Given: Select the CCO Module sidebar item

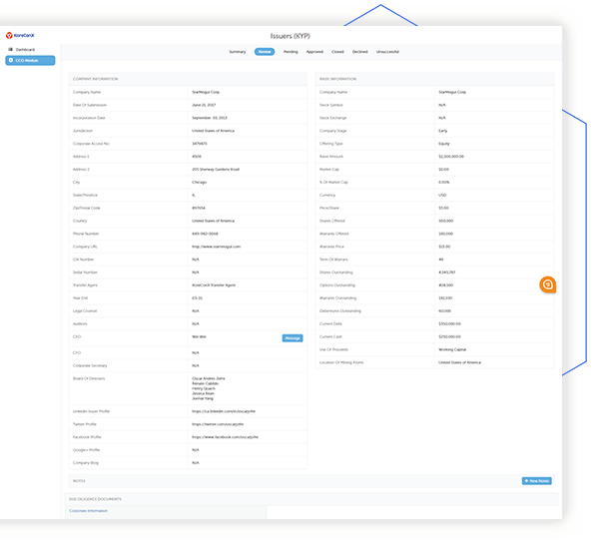Looking at the screenshot, I should (30, 60).
